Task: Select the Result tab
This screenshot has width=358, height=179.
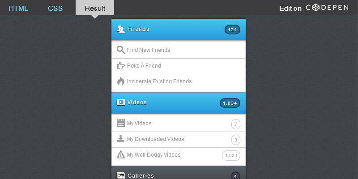Action: (x=95, y=8)
